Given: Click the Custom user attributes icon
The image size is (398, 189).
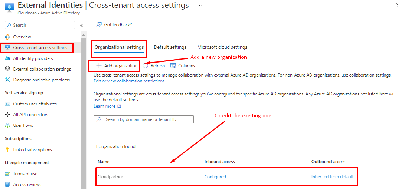Looking at the screenshot, I should tap(7, 104).
